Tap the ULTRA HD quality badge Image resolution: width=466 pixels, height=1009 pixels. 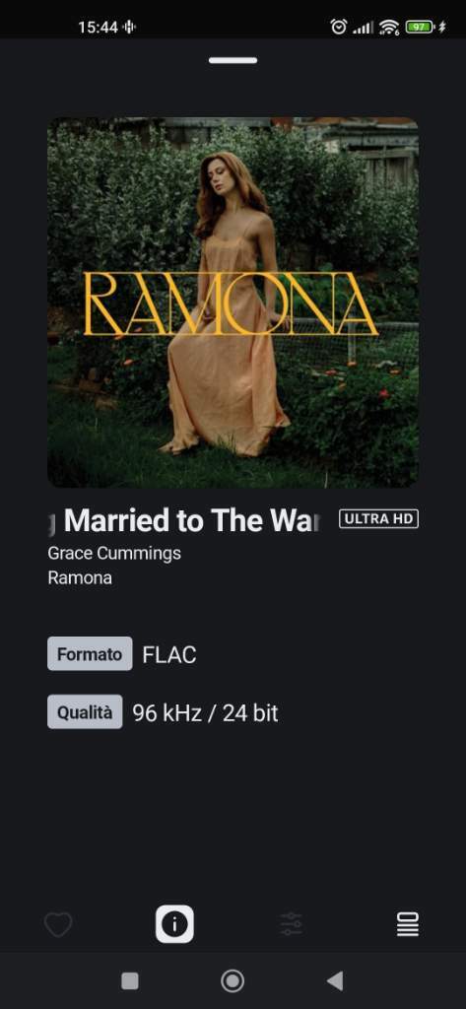point(378,518)
